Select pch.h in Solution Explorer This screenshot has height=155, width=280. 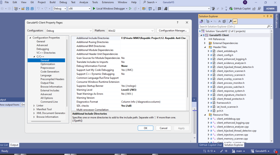(220, 111)
